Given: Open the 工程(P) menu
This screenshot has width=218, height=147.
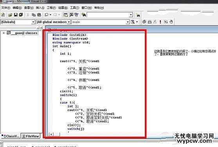Looking at the screenshot, I should pyautogui.click(x=51, y=8).
